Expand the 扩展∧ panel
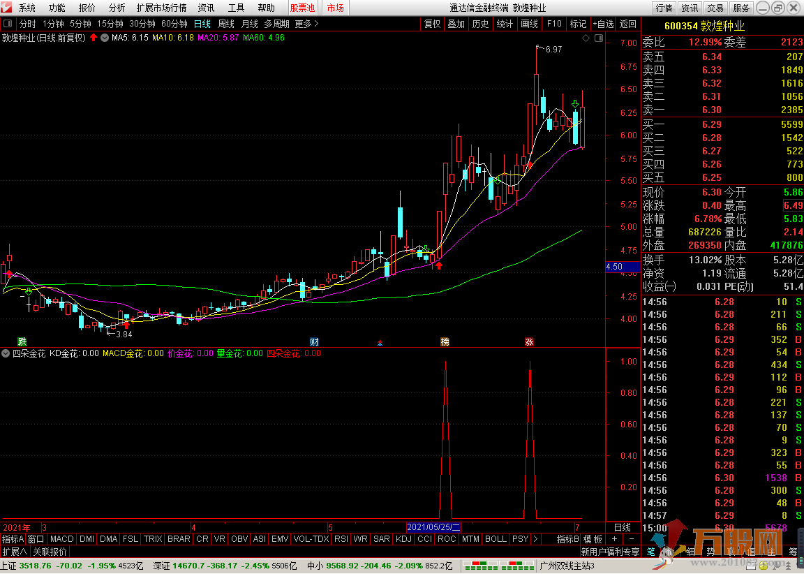The image size is (804, 574). click(15, 552)
